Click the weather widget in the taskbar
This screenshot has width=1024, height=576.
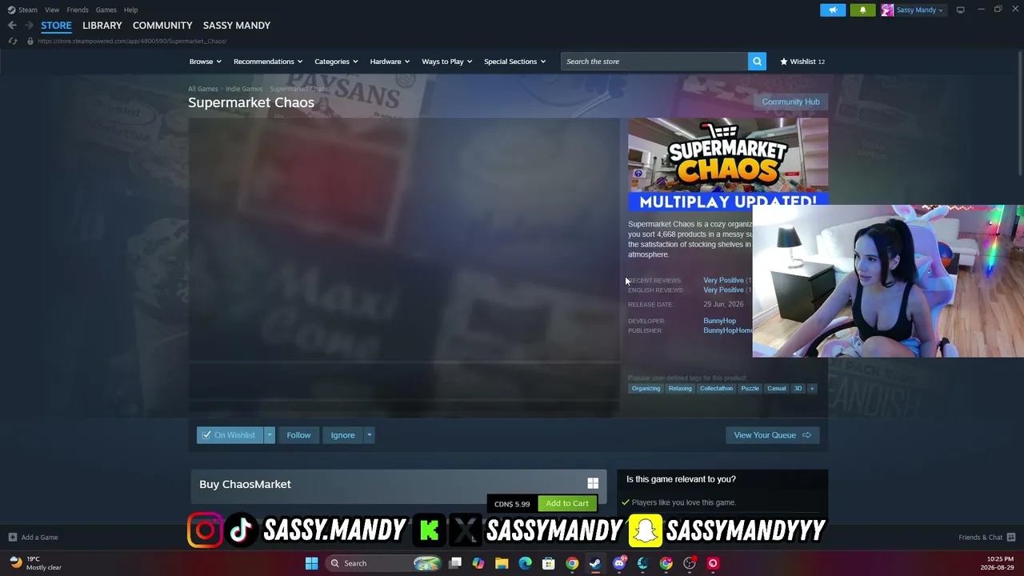pos(35,563)
